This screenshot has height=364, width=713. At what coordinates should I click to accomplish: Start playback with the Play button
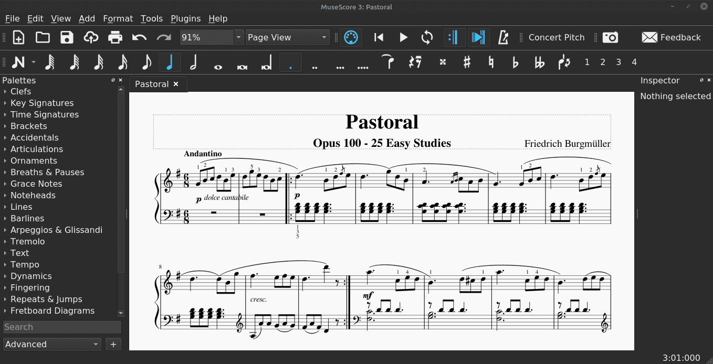[x=403, y=37]
